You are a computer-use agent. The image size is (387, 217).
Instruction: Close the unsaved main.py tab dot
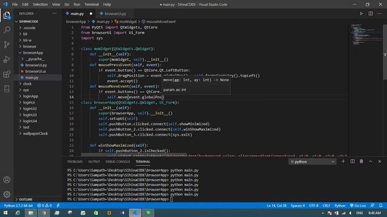point(91,13)
